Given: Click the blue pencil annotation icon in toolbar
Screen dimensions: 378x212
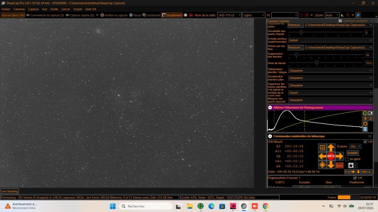Looking at the screenshot, I should [358, 15].
